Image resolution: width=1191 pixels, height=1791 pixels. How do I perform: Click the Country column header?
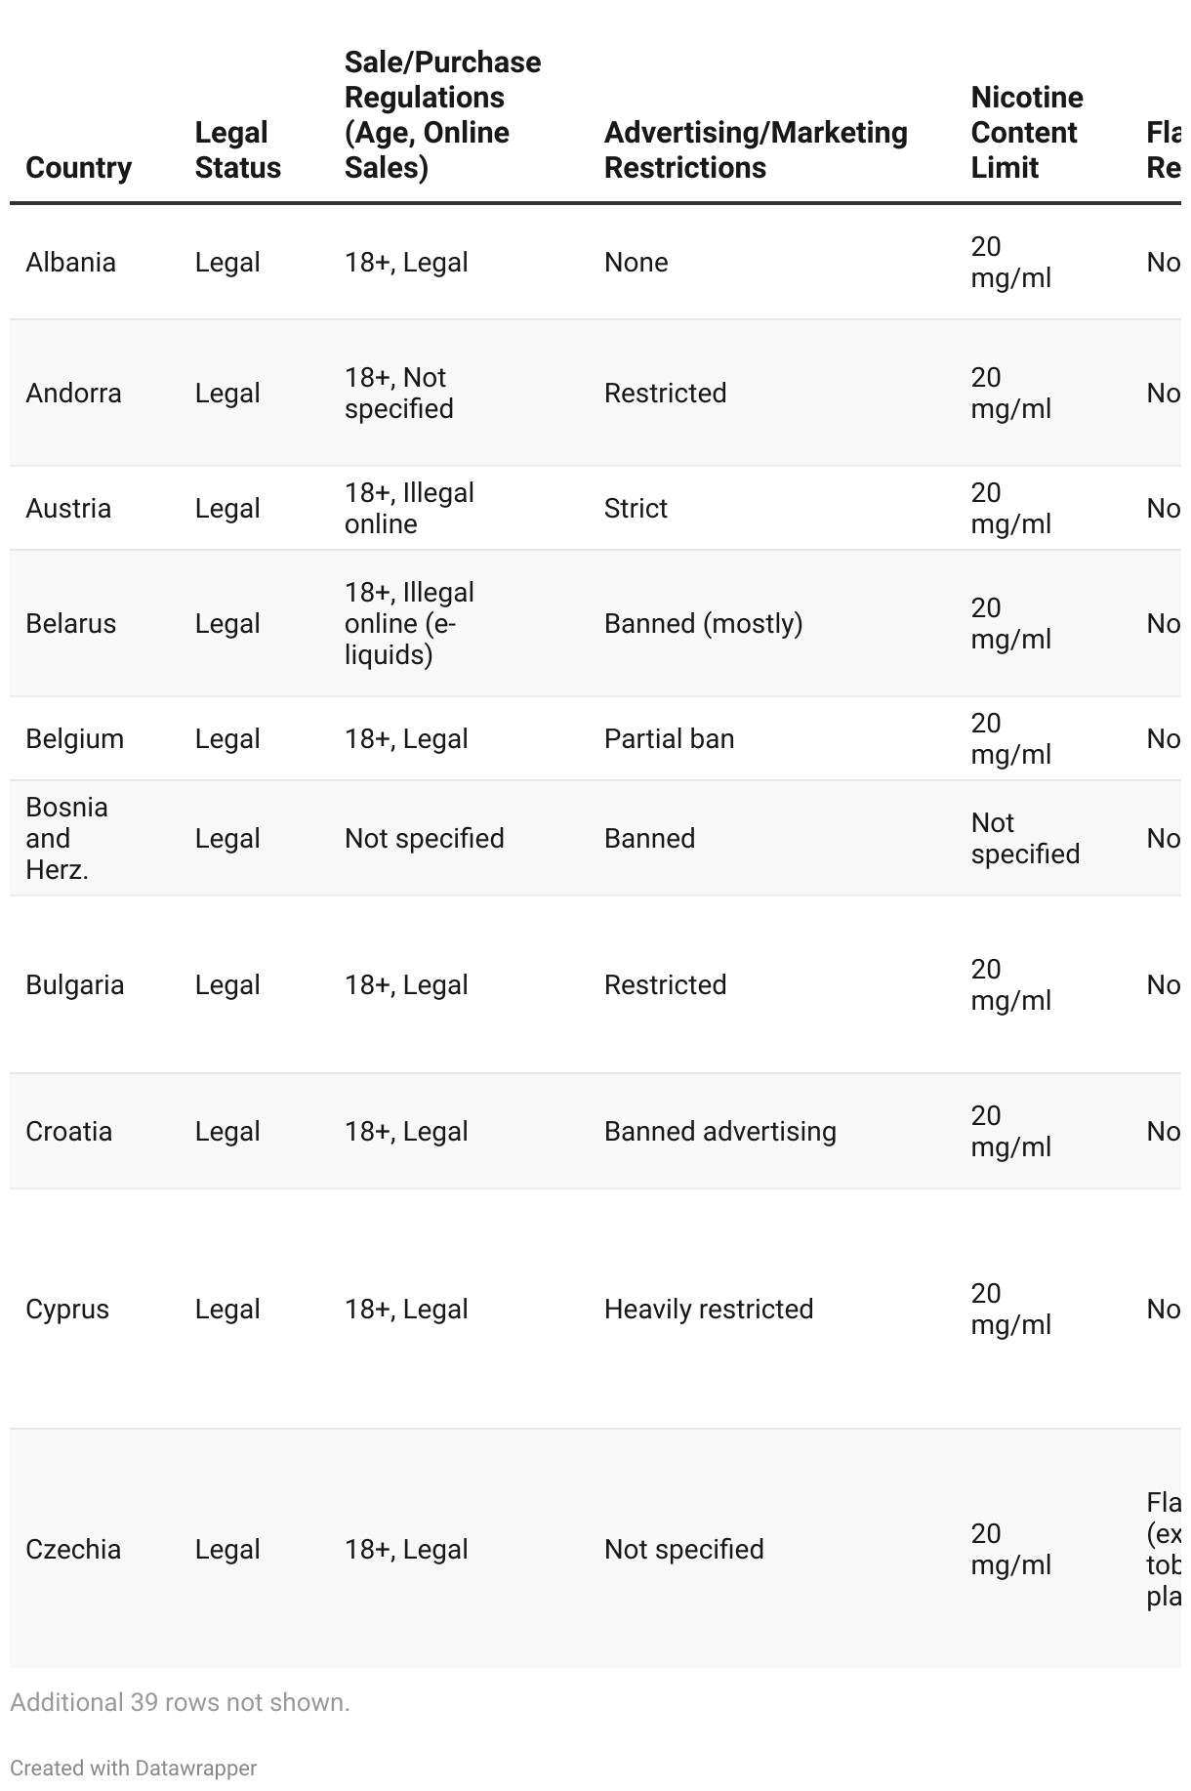(78, 168)
